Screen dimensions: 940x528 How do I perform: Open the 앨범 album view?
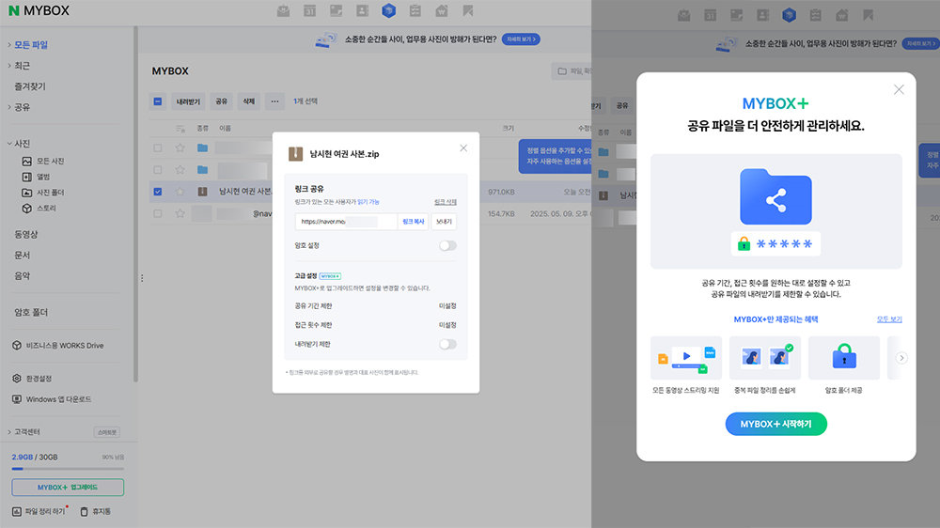43,177
